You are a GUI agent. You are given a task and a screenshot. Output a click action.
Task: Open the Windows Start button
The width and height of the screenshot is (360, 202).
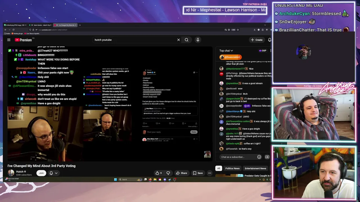pyautogui.click(x=115, y=180)
